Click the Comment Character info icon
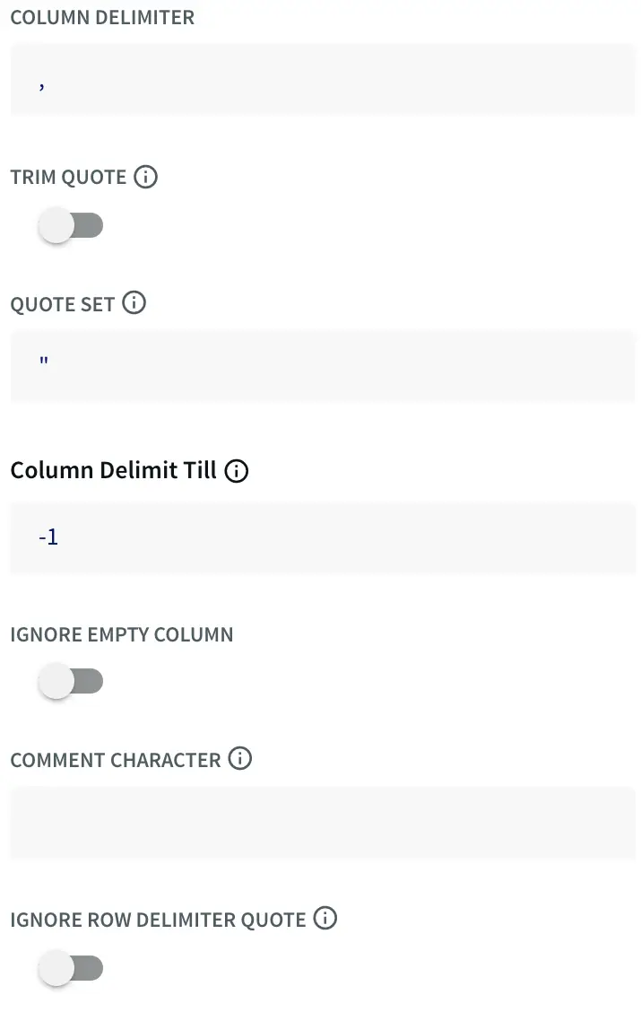The width and height of the screenshot is (641, 1021). 240,759
